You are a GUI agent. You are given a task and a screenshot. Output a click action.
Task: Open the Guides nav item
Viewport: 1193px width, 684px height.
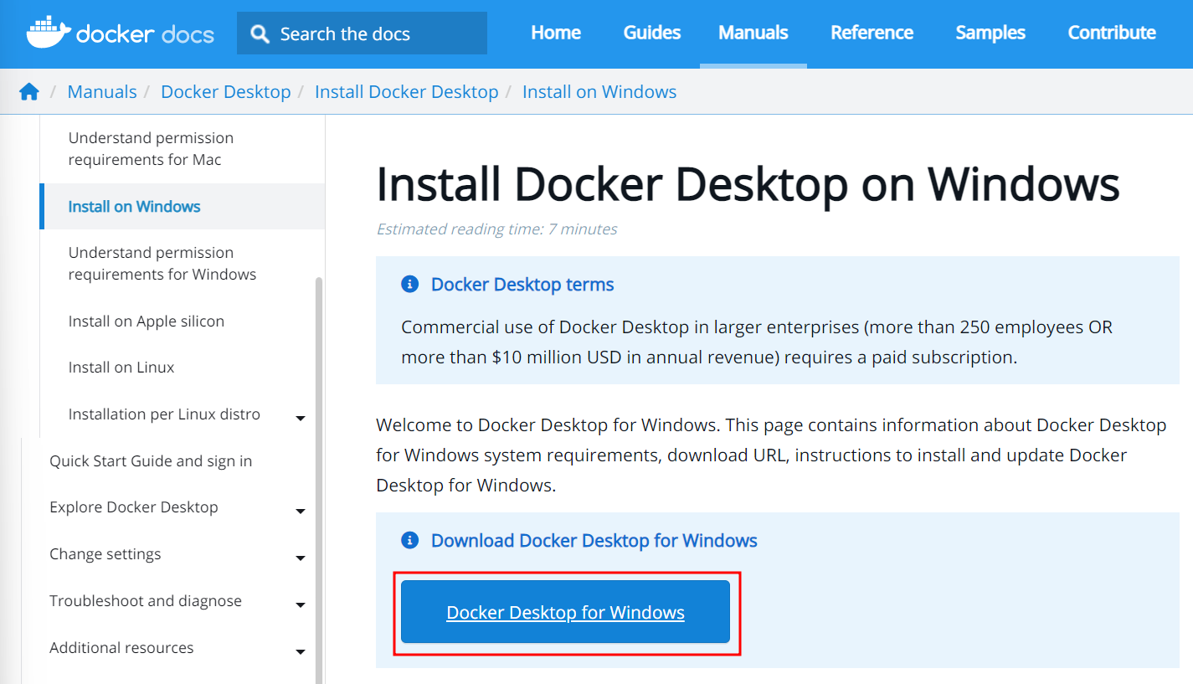coord(652,33)
